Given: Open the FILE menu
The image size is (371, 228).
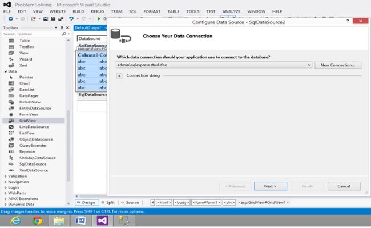Looking at the screenshot, I should pyautogui.click(x=7, y=11).
